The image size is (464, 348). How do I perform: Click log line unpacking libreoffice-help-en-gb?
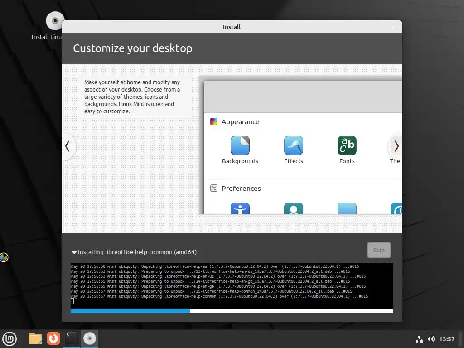tap(218, 286)
